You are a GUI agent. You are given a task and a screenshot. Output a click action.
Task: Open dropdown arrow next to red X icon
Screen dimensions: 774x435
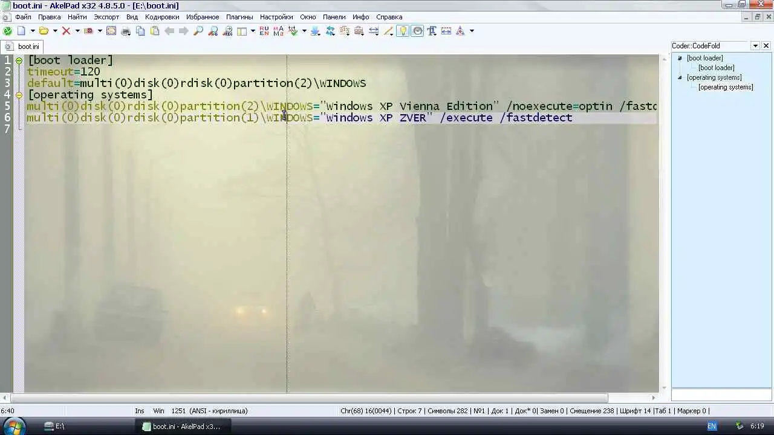[77, 31]
